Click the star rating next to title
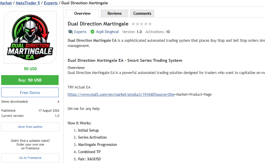 (142, 24)
